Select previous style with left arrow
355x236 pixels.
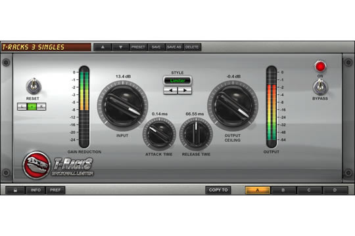click(170, 90)
